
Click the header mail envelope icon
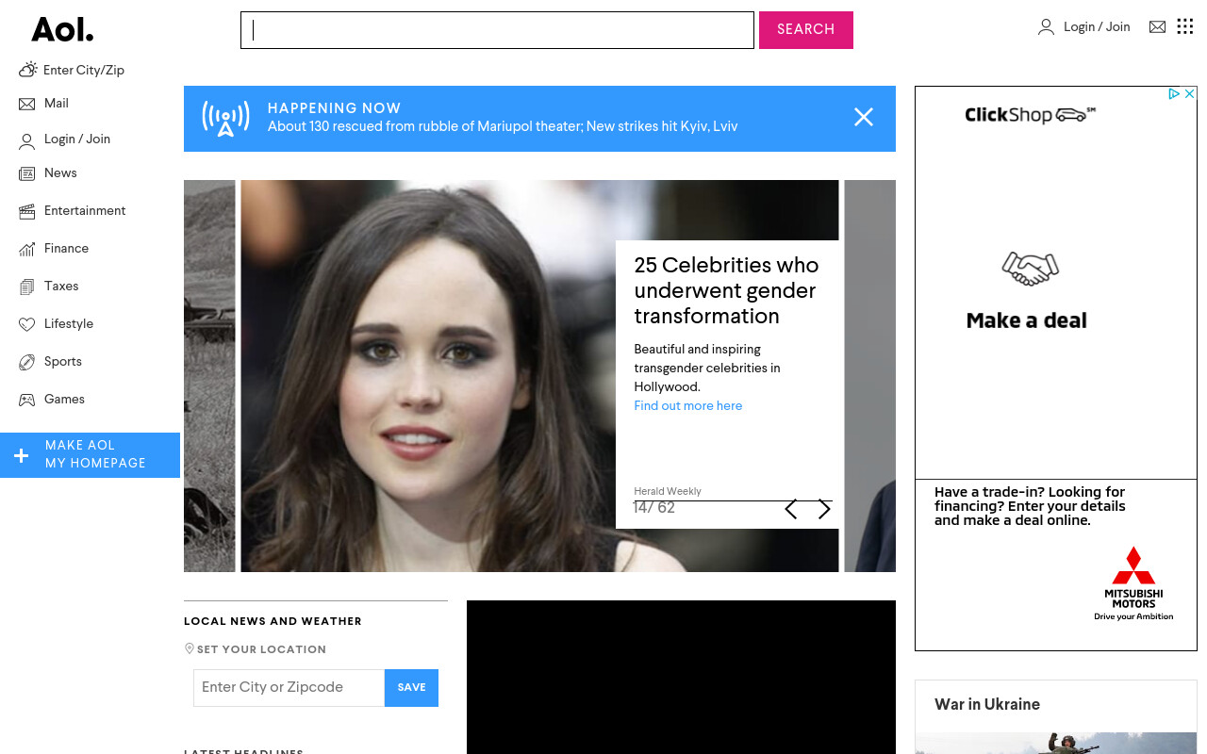tap(1157, 27)
